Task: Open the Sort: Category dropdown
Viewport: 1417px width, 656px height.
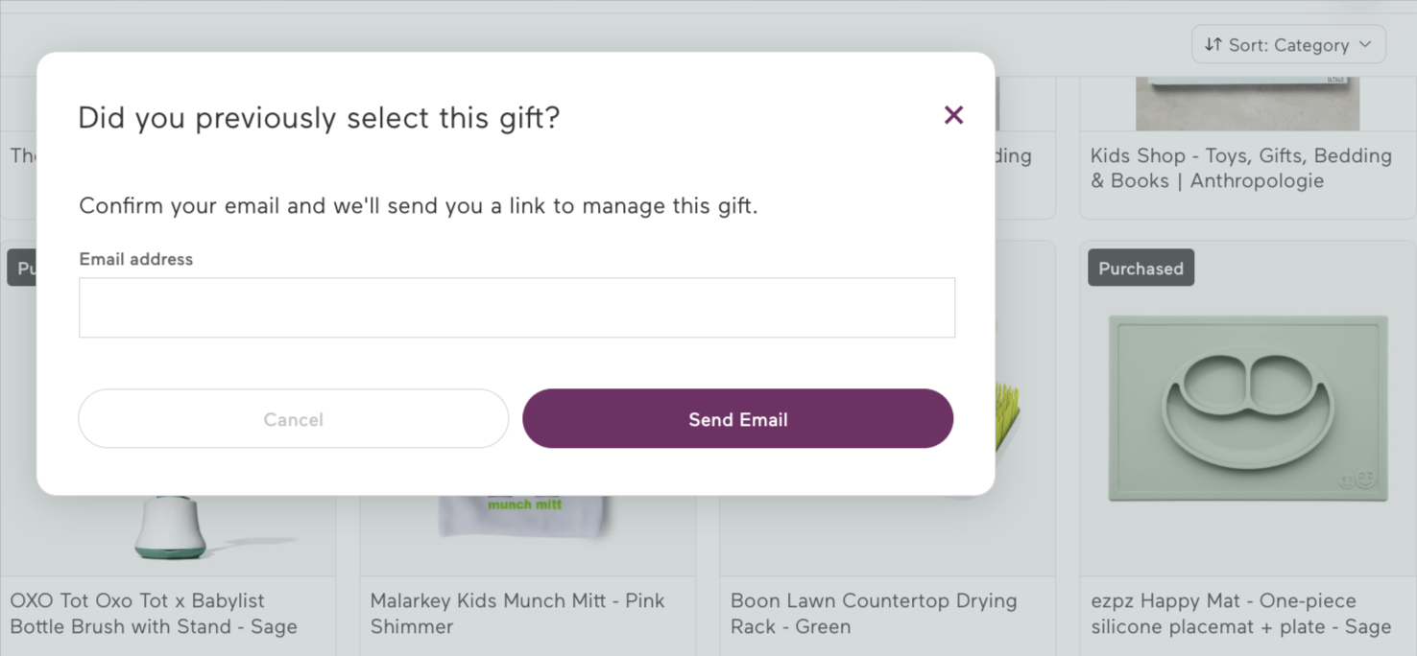Action: coord(1288,44)
